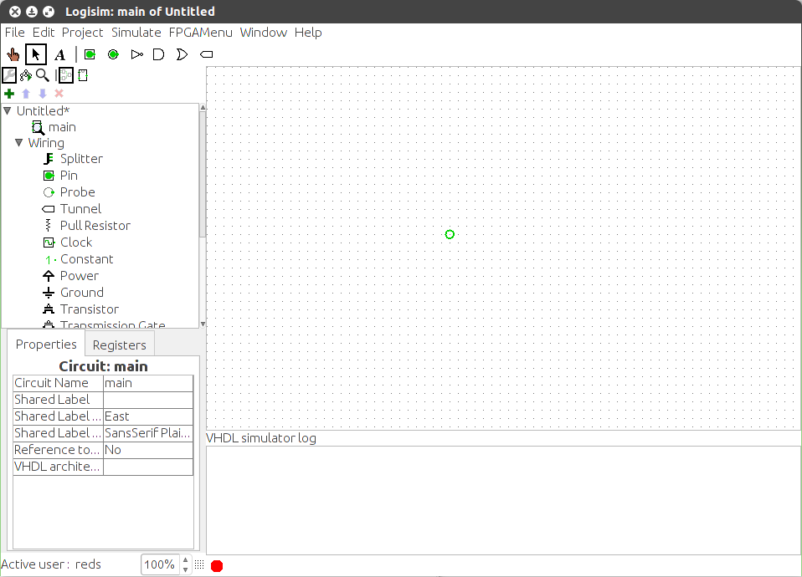This screenshot has height=577, width=802.
Task: Click the red octagon simulation status icon
Action: click(217, 566)
